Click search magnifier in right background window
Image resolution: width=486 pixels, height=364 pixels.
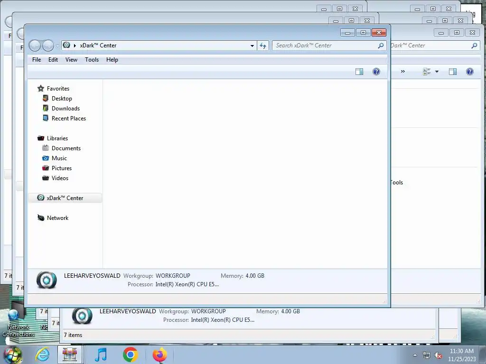coord(474,45)
